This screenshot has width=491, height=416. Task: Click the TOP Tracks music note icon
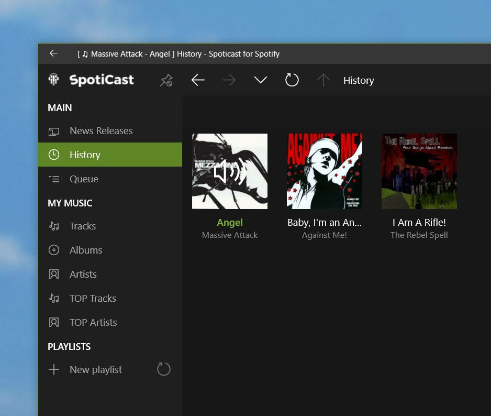click(54, 298)
